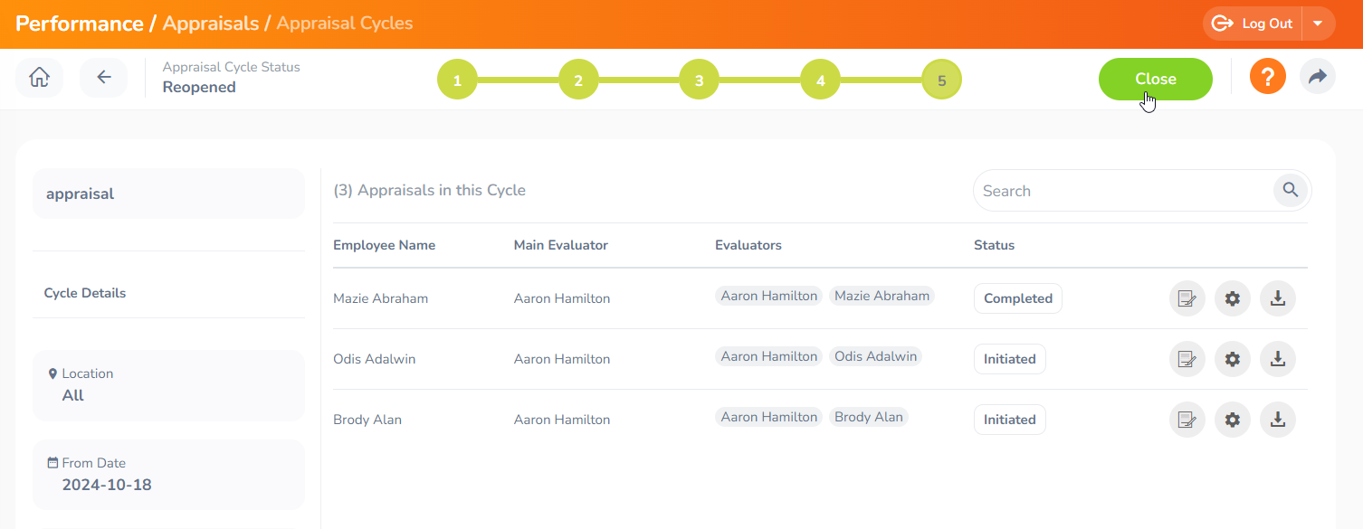Image resolution: width=1363 pixels, height=529 pixels.
Task: Go to step 1 in the progress stepper
Action: point(457,80)
